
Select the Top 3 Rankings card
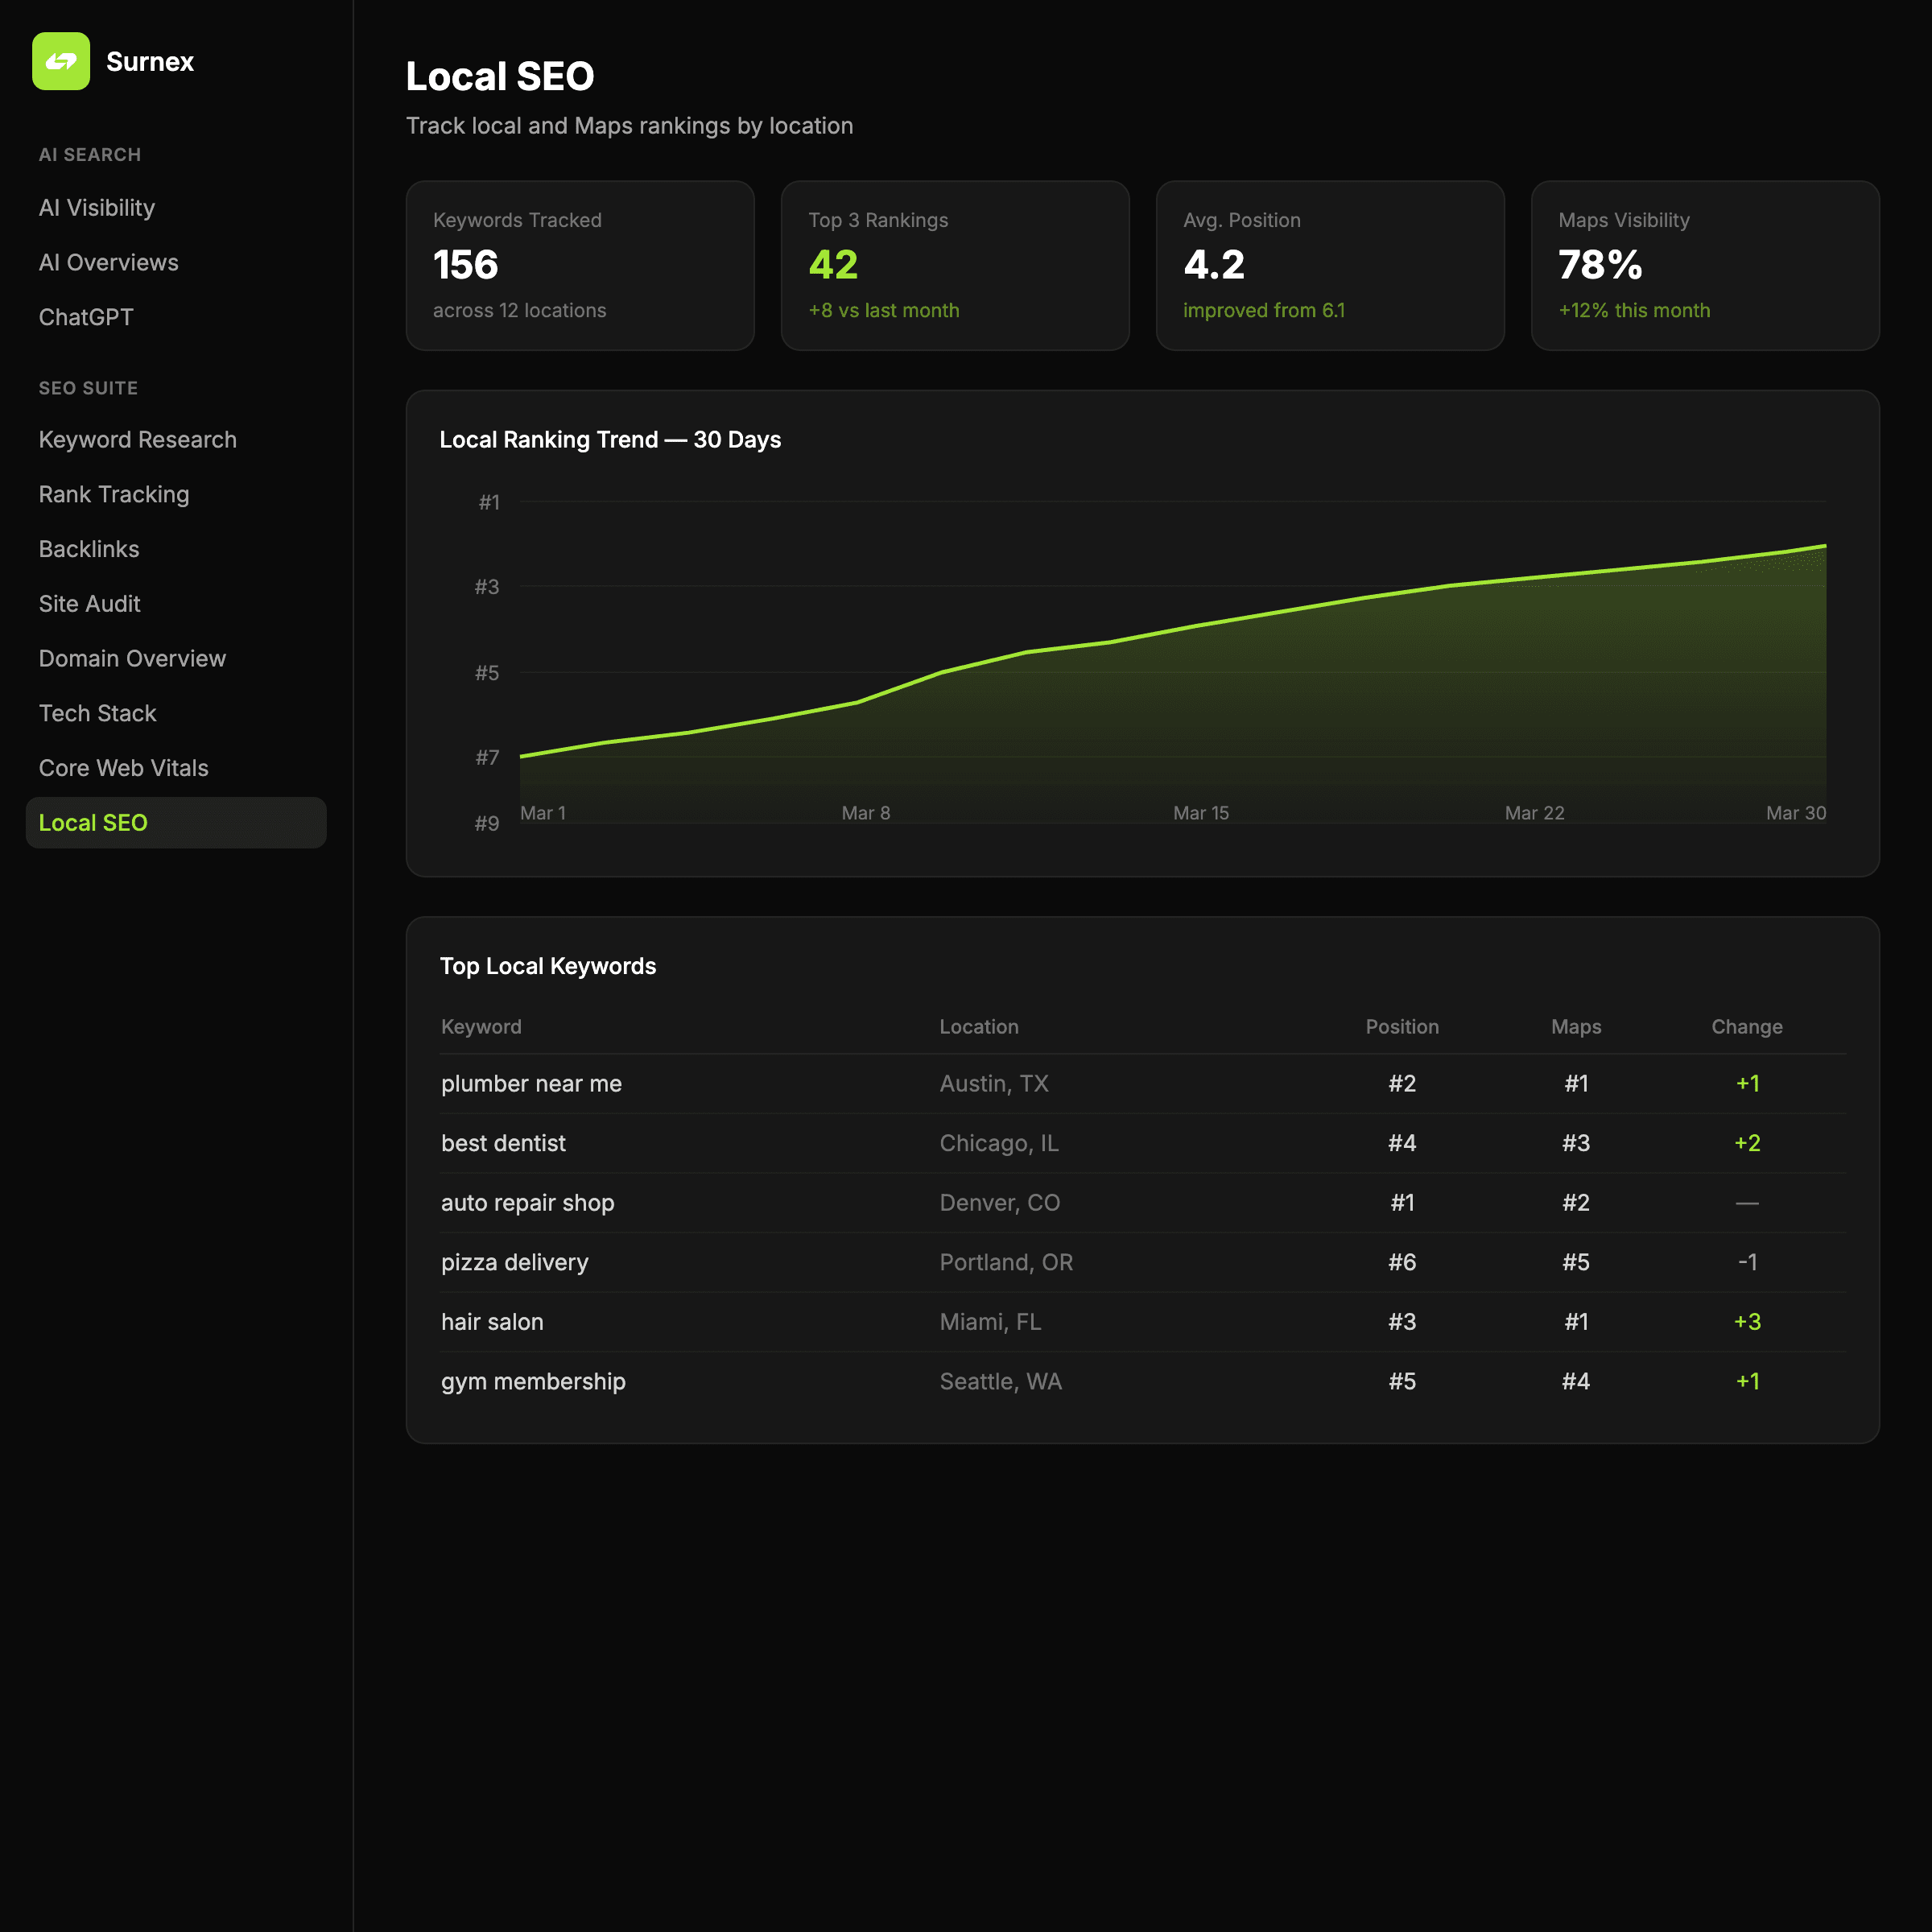955,265
